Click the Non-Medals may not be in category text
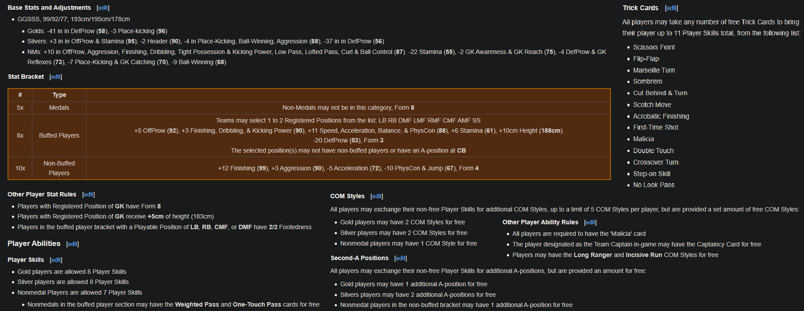This screenshot has height=311, width=804. coord(348,108)
